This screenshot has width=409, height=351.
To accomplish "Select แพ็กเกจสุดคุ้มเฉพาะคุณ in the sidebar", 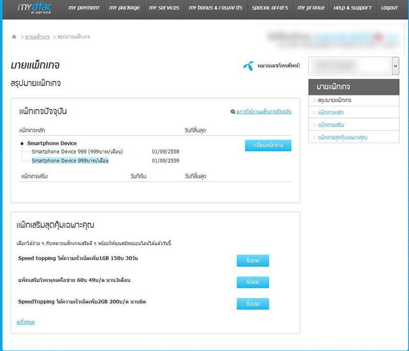I will click(x=342, y=137).
